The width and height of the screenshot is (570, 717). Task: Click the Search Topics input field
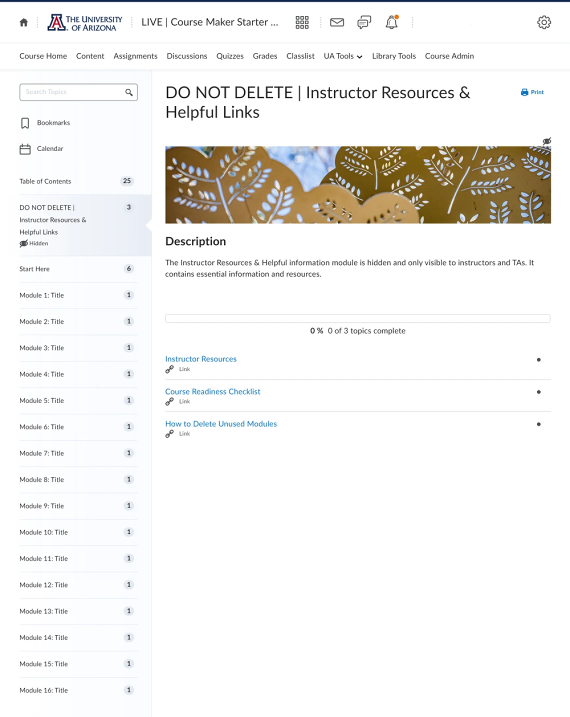pyautogui.click(x=78, y=92)
